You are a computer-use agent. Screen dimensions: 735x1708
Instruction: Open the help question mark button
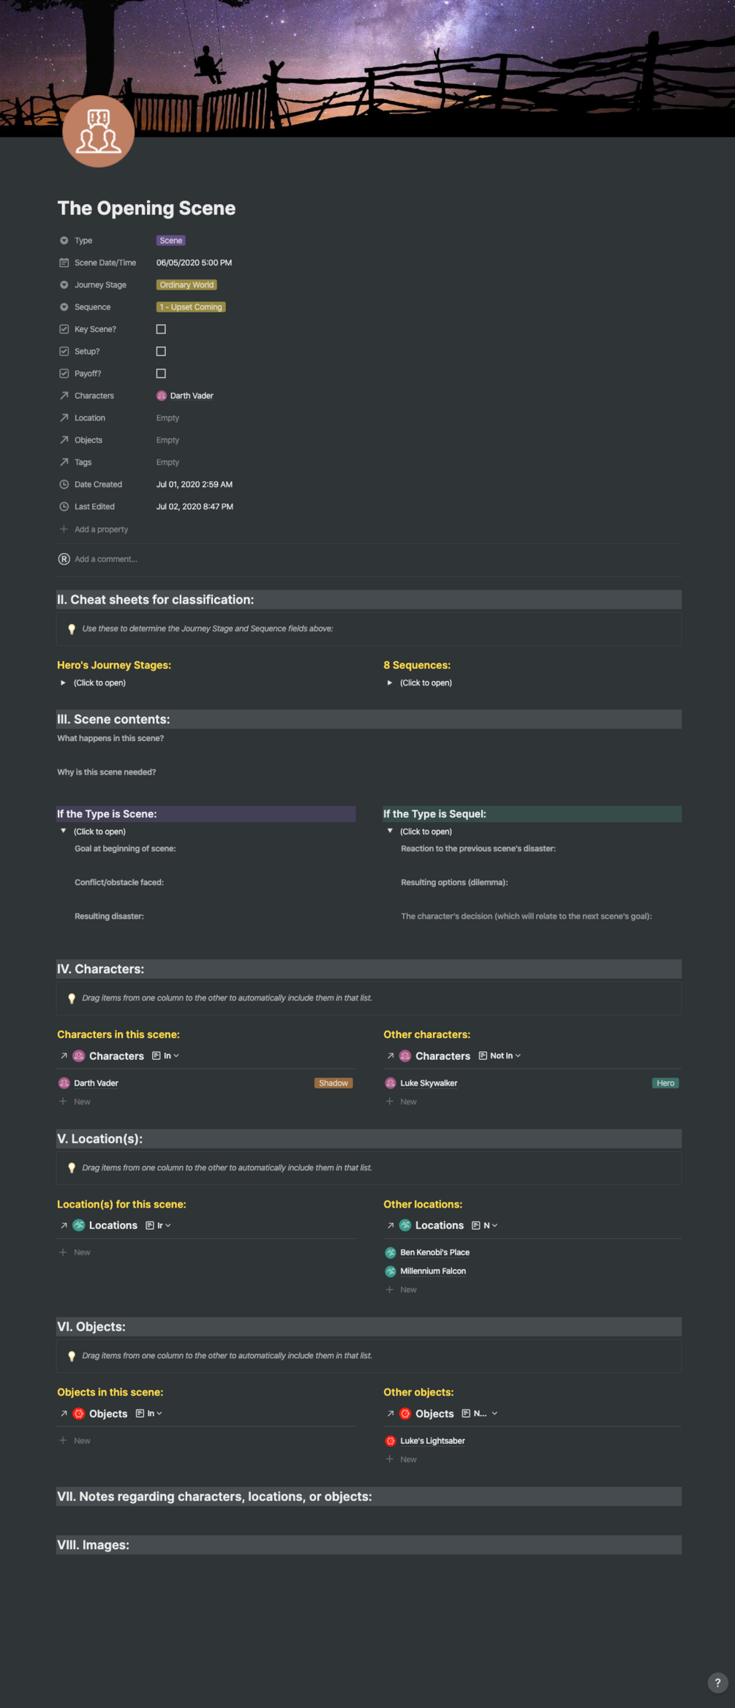click(x=717, y=1682)
